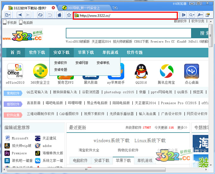Choose 安卓单机 from the dropdown menu
Screen dimensions: 215x174
[103, 63]
